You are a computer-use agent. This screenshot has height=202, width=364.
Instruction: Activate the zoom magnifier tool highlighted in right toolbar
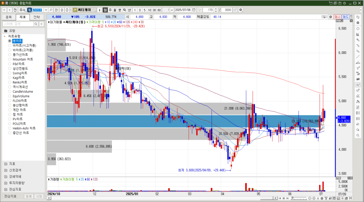tap(358, 85)
